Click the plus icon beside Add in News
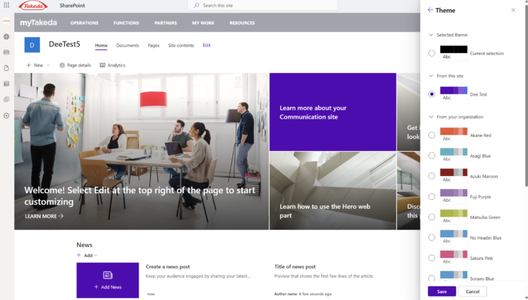 (x=79, y=255)
